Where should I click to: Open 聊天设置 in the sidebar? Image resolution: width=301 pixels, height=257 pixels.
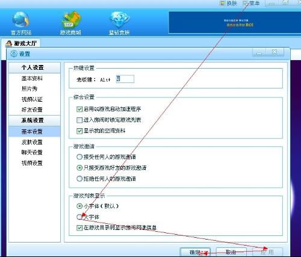[32, 152]
